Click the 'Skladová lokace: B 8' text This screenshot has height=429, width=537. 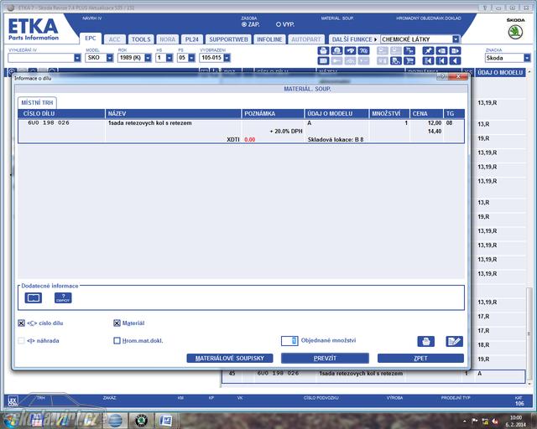(x=336, y=140)
